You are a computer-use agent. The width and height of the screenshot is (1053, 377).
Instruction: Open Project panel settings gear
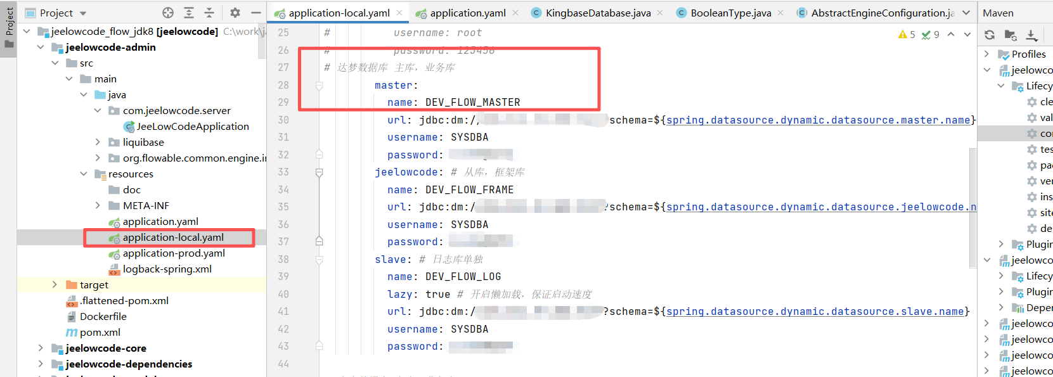[x=235, y=13]
